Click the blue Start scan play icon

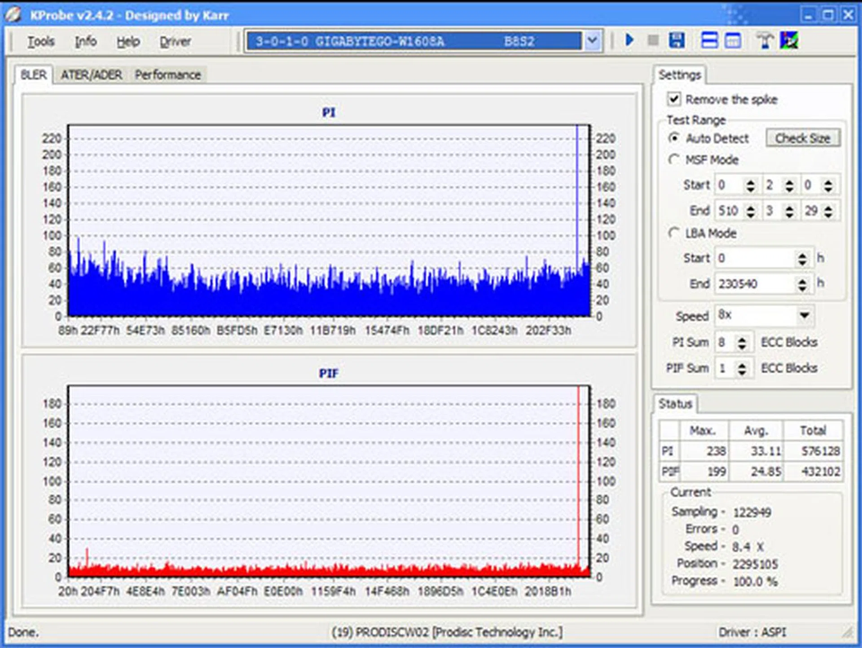tap(629, 40)
